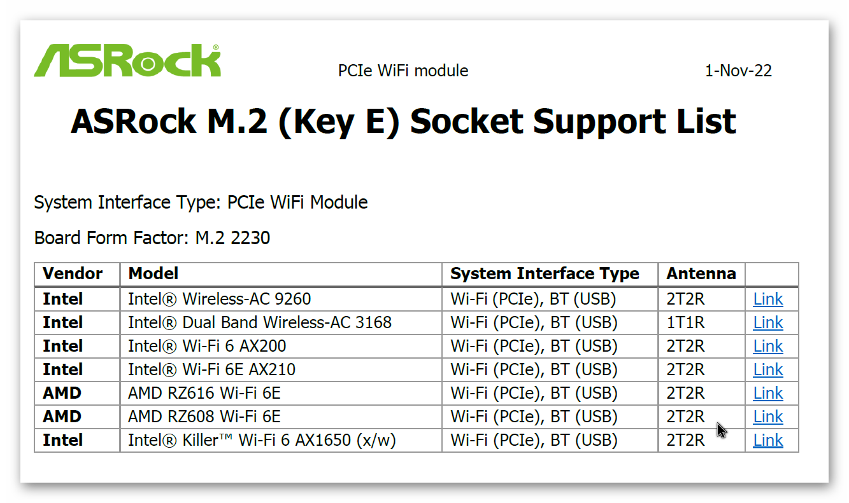
Task: Open the Link for Intel Wireless-AC 9260
Action: 767,299
